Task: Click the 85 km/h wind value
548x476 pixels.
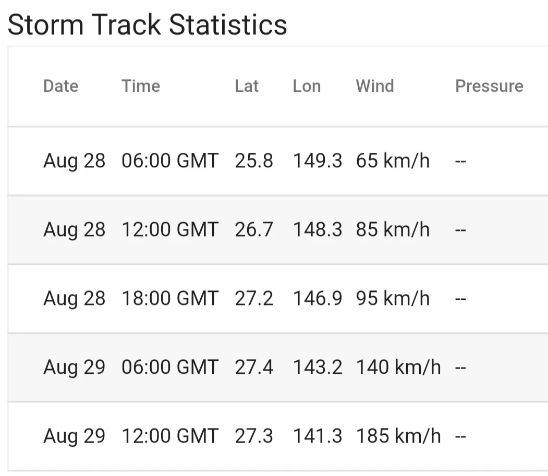Action: pyautogui.click(x=393, y=229)
